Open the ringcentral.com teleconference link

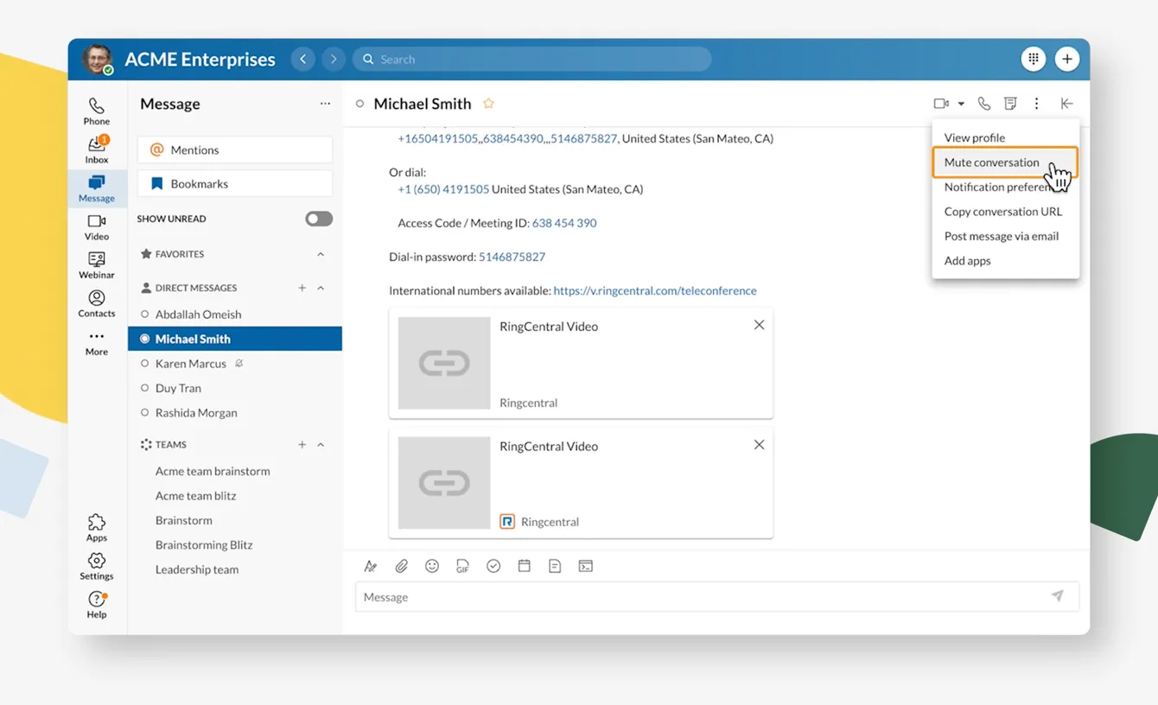654,291
